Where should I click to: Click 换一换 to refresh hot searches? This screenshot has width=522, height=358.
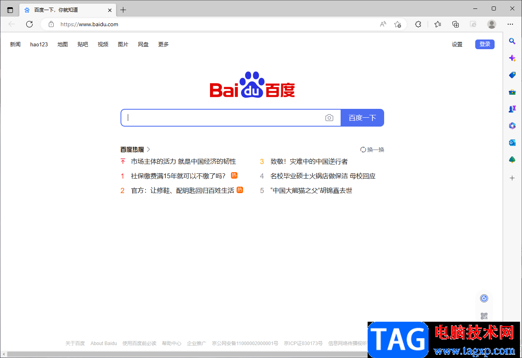pyautogui.click(x=372, y=150)
